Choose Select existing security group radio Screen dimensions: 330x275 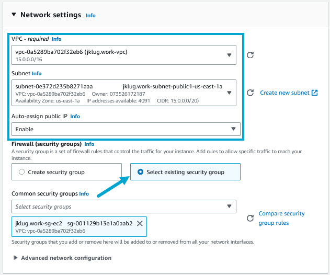coord(140,172)
